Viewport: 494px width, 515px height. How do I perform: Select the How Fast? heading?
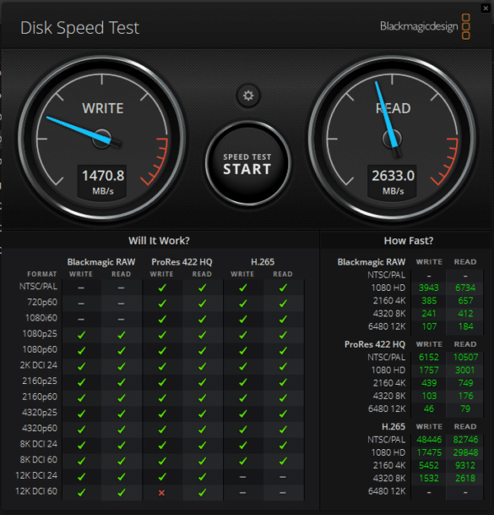pyautogui.click(x=409, y=241)
